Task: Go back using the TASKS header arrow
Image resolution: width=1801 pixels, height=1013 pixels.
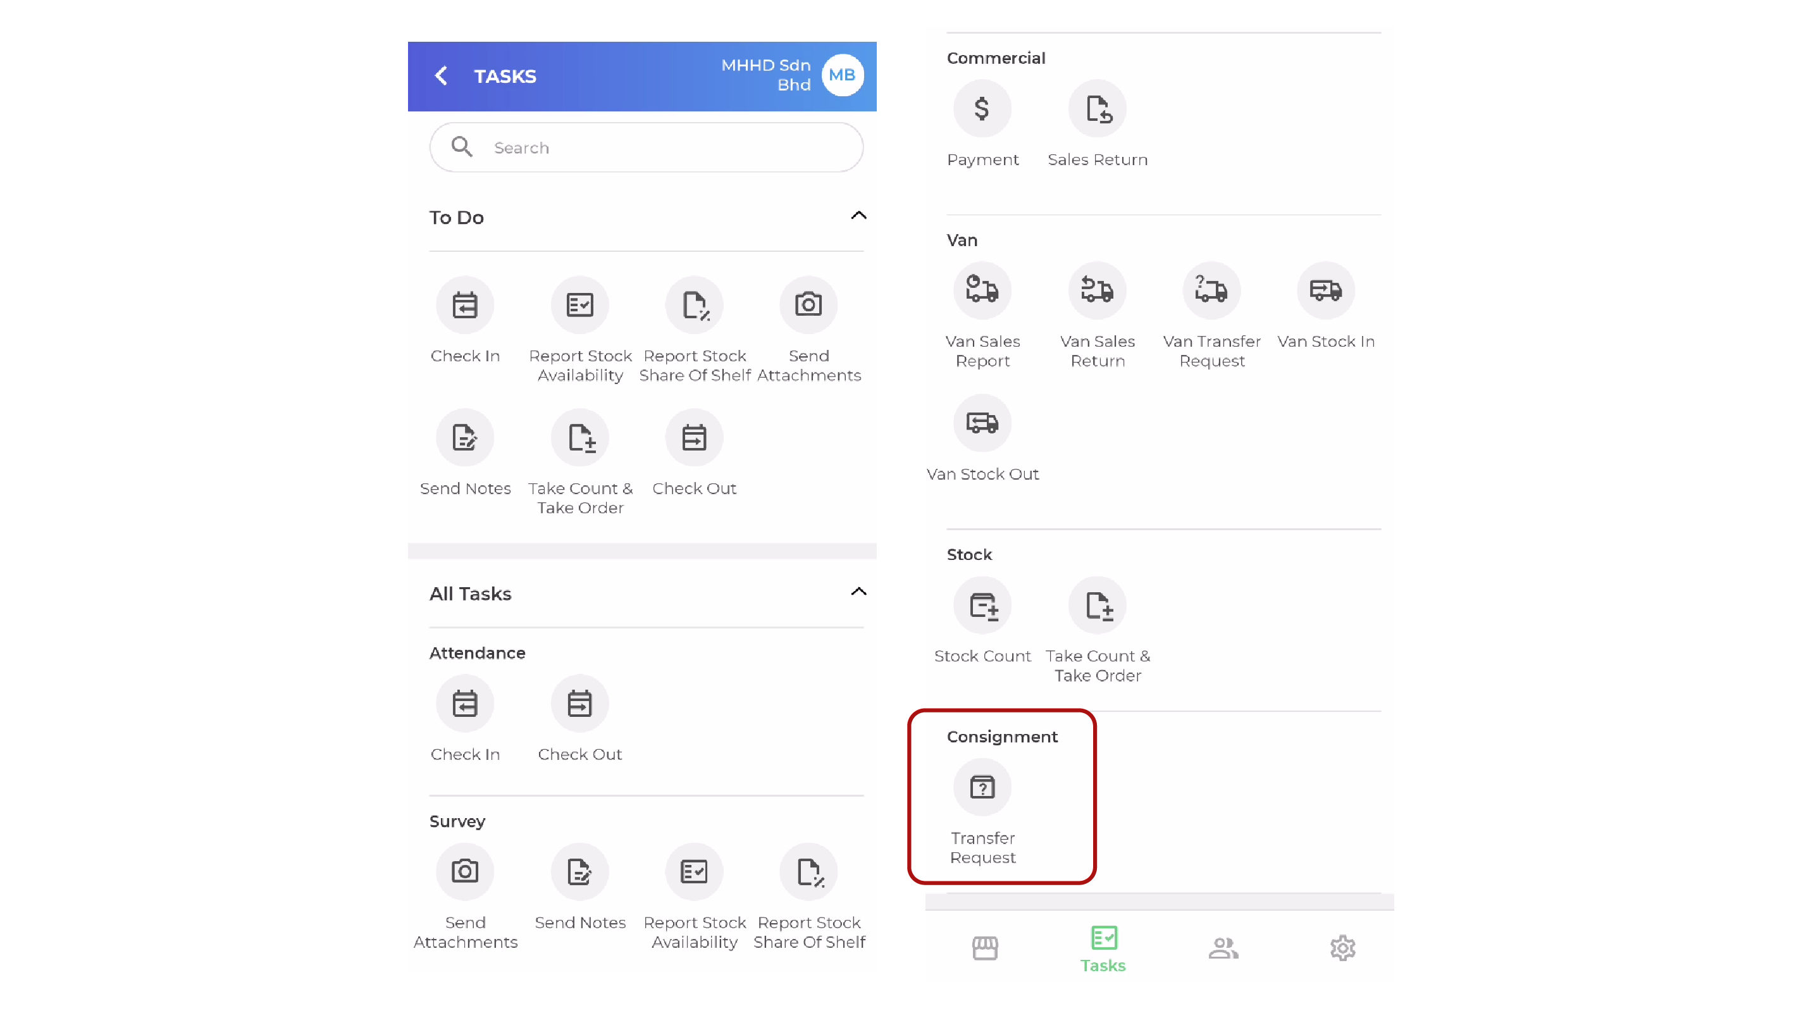Action: (x=441, y=75)
